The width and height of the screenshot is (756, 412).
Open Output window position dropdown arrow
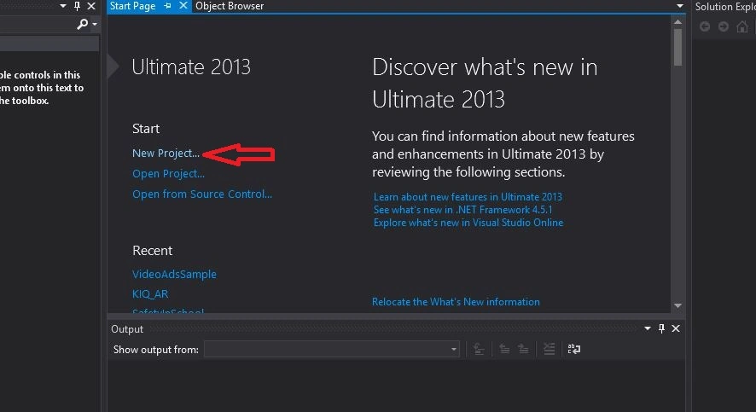point(648,328)
